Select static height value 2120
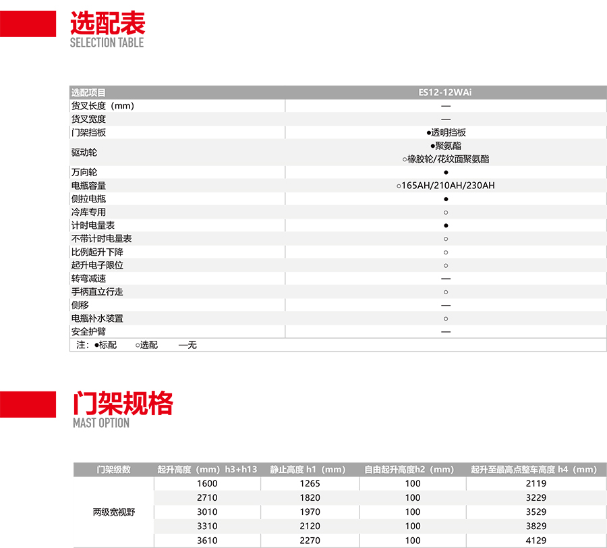This screenshot has width=607, height=548. click(310, 526)
